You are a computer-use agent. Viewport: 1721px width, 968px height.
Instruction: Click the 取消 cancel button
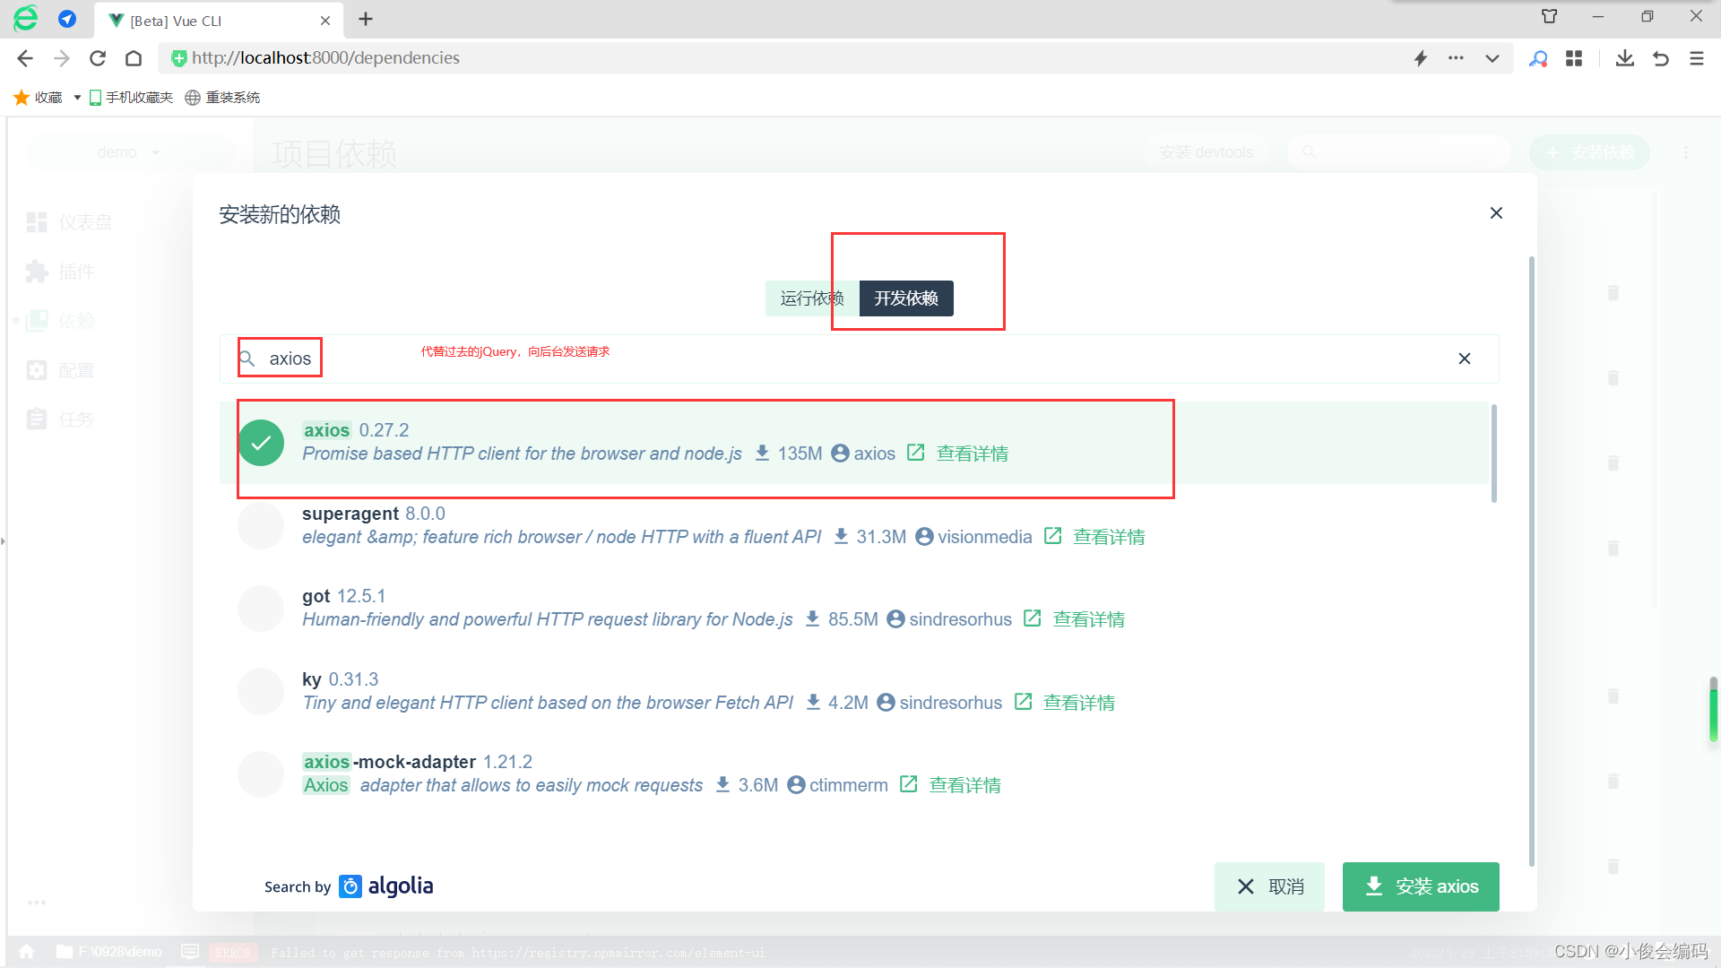[x=1269, y=886]
